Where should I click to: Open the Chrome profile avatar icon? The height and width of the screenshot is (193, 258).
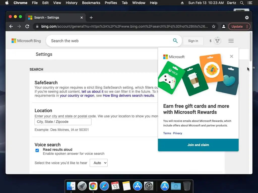pyautogui.click(x=224, y=26)
